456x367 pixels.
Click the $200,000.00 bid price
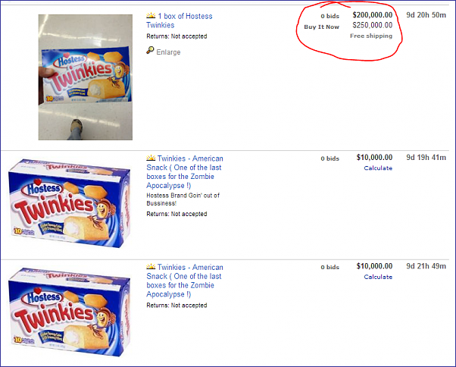(373, 15)
